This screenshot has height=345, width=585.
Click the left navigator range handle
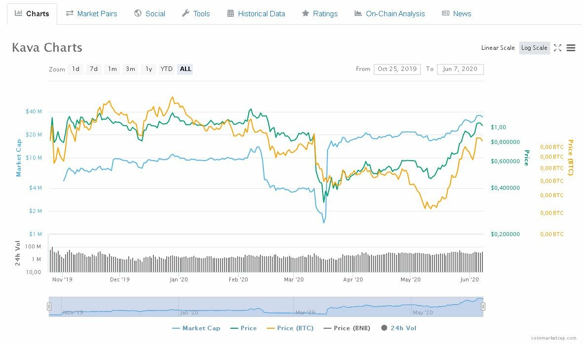[49, 307]
